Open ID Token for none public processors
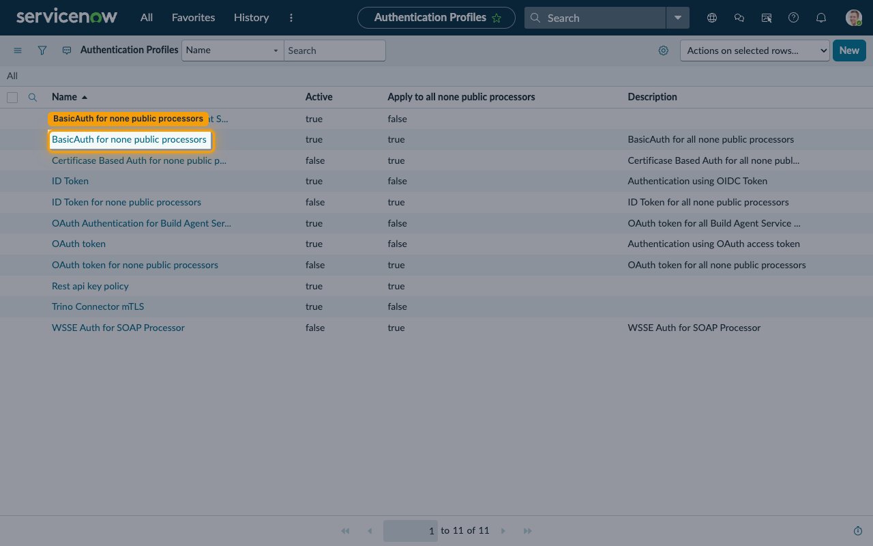 [x=126, y=202]
